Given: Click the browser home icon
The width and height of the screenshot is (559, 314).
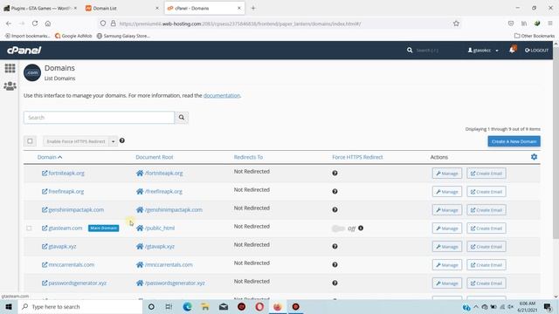Looking at the screenshot, I should point(48,24).
